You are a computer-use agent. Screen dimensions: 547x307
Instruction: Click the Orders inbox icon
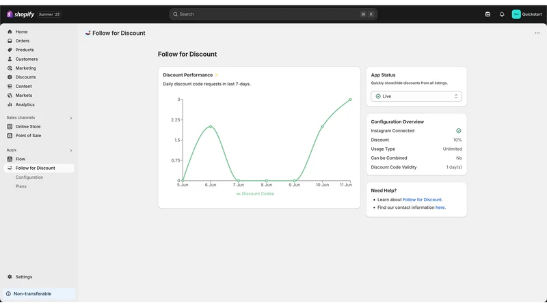tap(10, 41)
